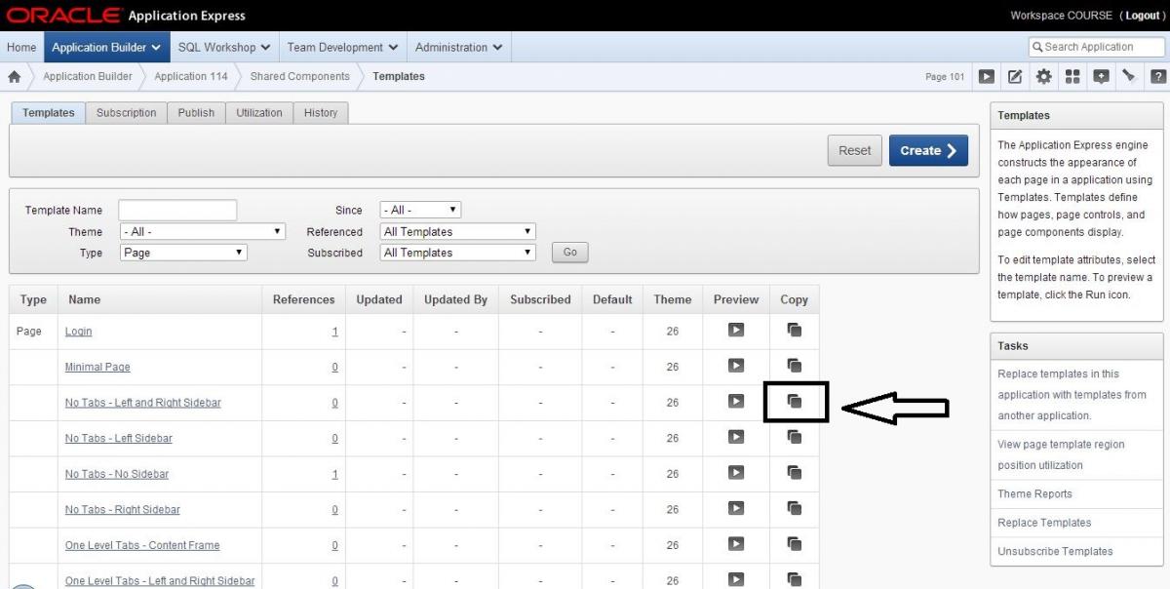Viewport: 1170px width, 589px height.
Task: Open the Referenced dropdown
Action: click(458, 232)
